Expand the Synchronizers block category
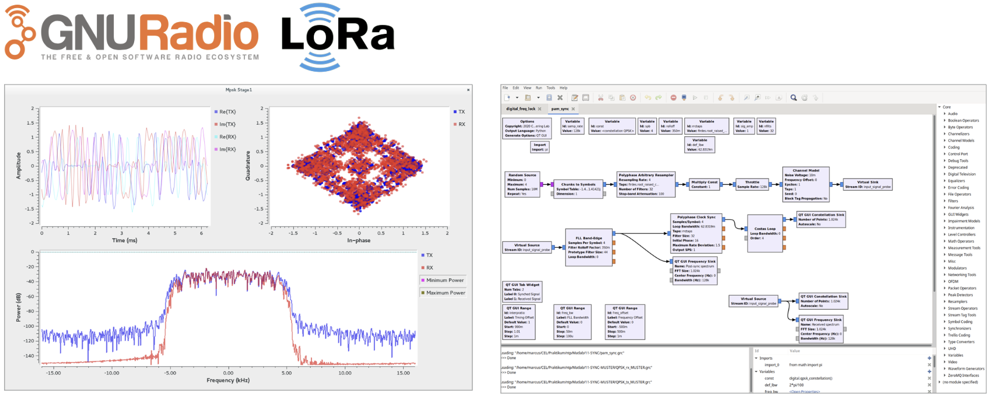Image resolution: width=995 pixels, height=400 pixels. point(945,328)
